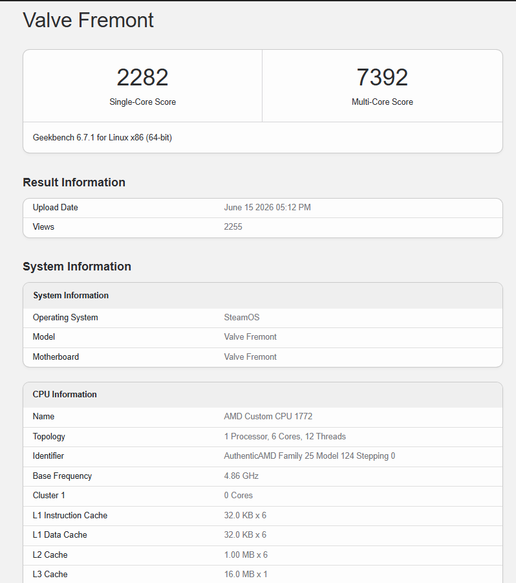Select 1 Processor, 6 Cores, 12 Threads
The height and width of the screenshot is (583, 516).
click(285, 437)
